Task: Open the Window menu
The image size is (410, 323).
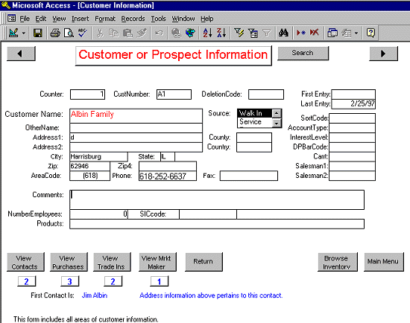Action: [183, 19]
